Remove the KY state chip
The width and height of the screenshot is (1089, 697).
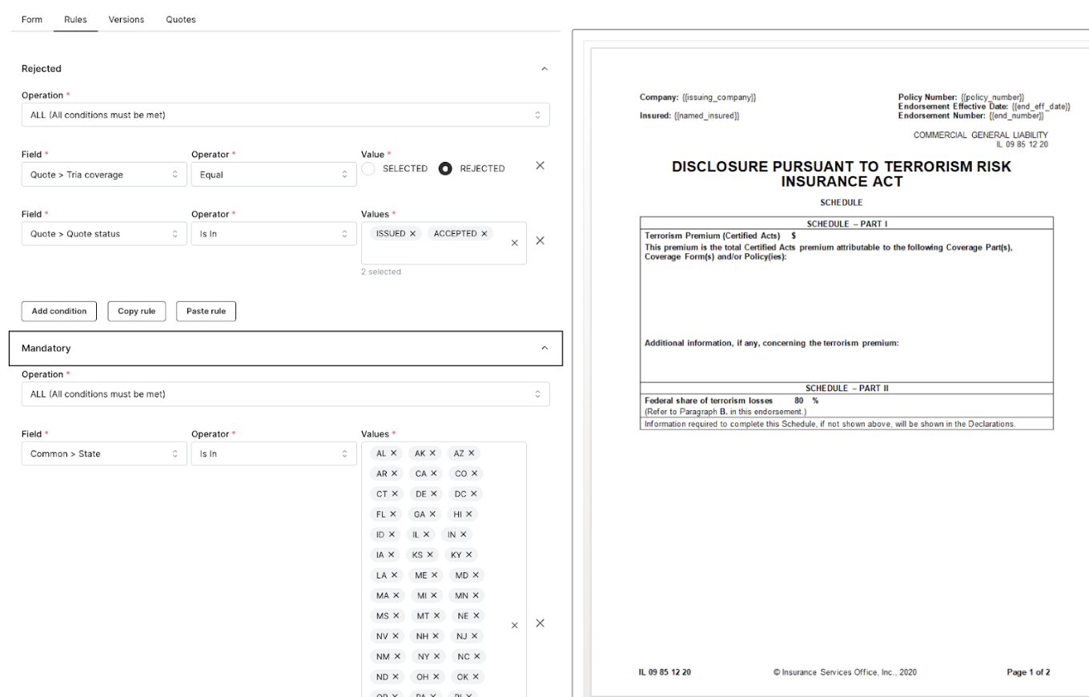click(x=469, y=554)
